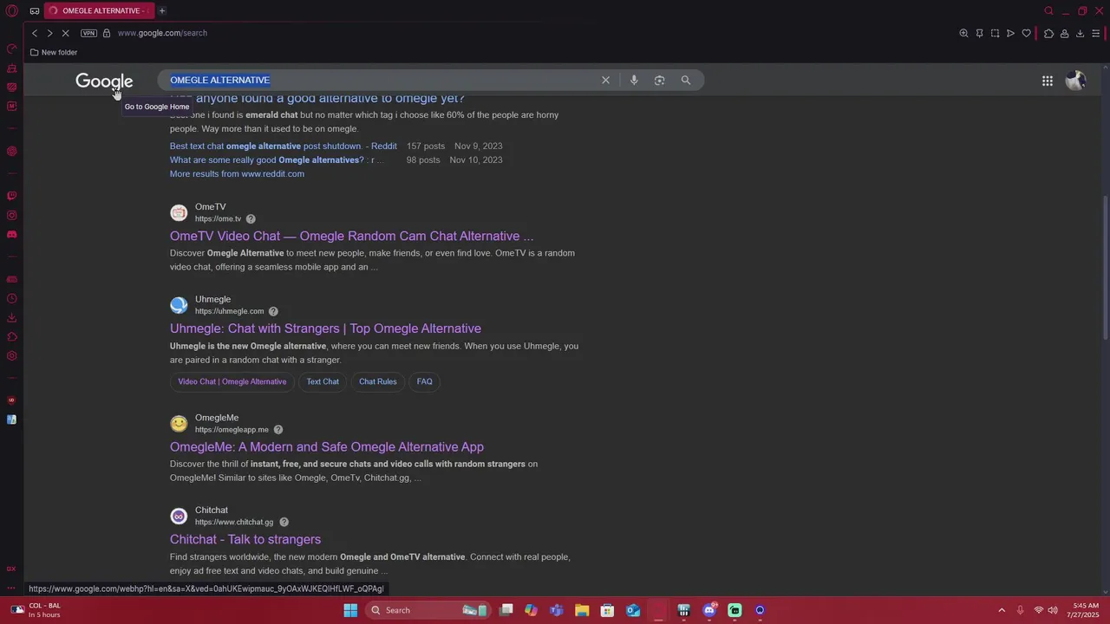Click the taskbar Search box

(429, 610)
